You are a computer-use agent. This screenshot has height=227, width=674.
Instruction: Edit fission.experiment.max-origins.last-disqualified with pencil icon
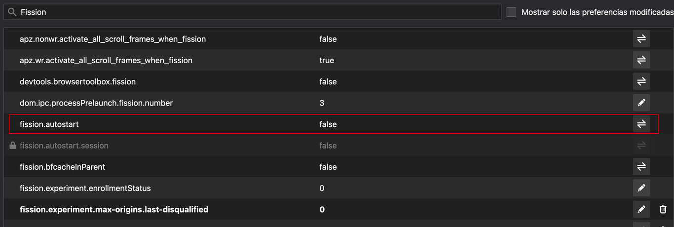click(x=641, y=210)
